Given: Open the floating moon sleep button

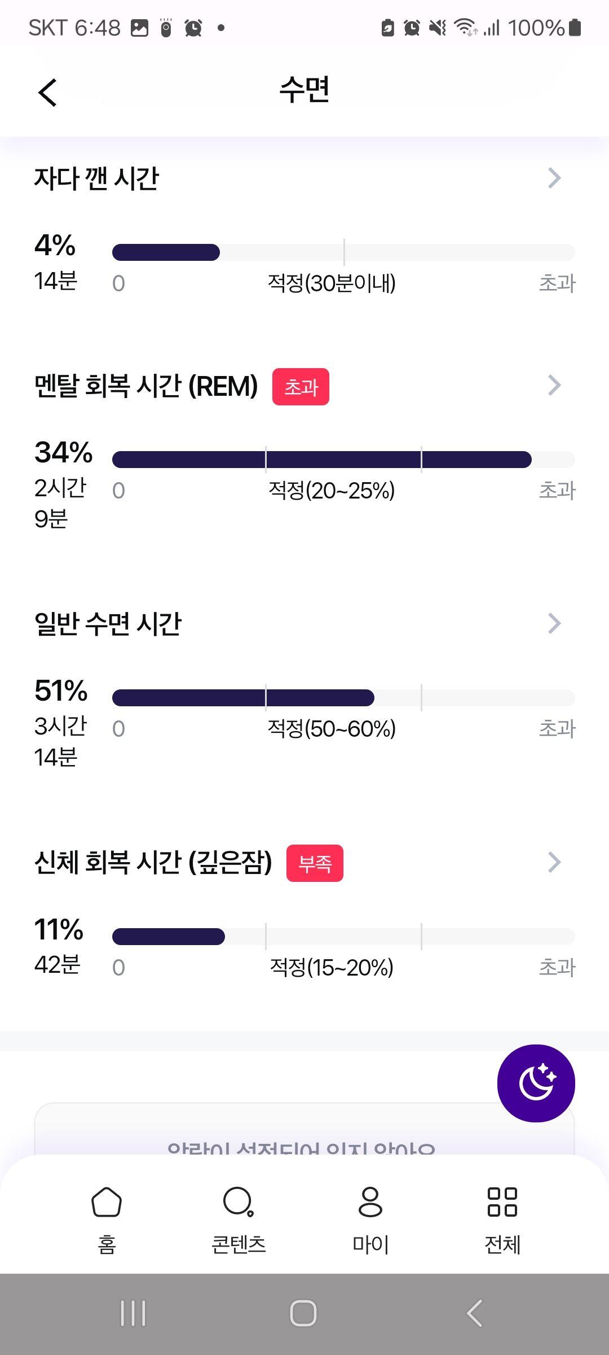Looking at the screenshot, I should pos(536,1083).
